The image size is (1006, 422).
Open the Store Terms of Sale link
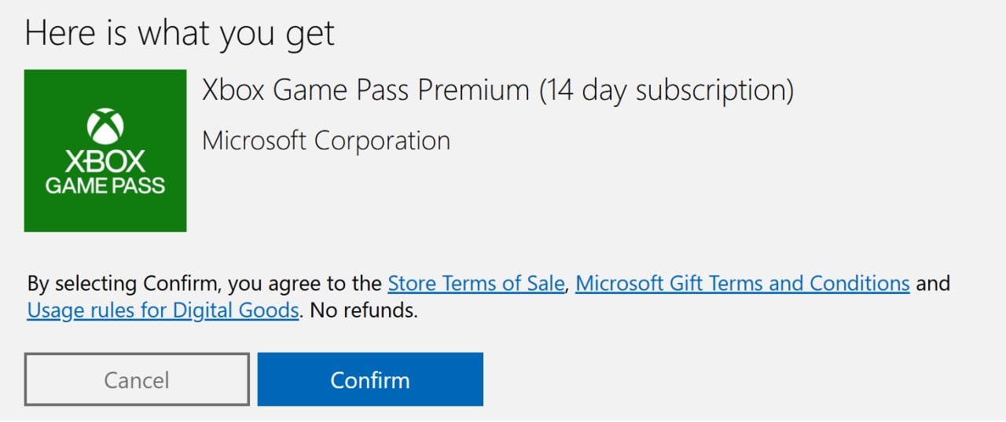click(x=476, y=283)
